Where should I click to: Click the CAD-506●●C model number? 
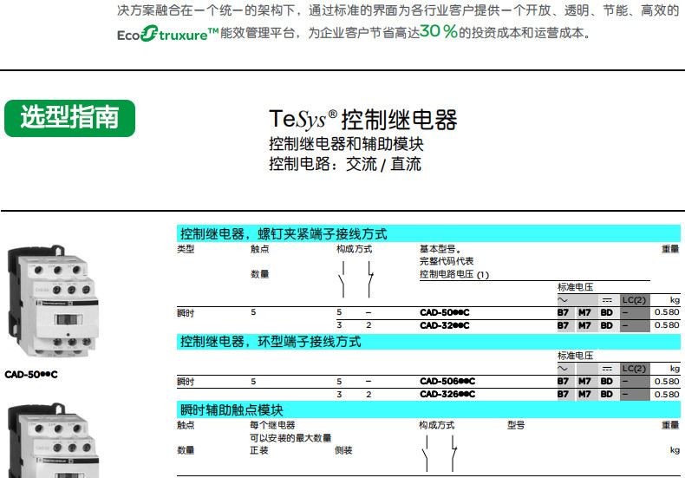tap(447, 382)
